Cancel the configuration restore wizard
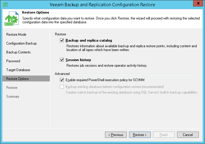This screenshot has height=144, width=205. (x=188, y=135)
